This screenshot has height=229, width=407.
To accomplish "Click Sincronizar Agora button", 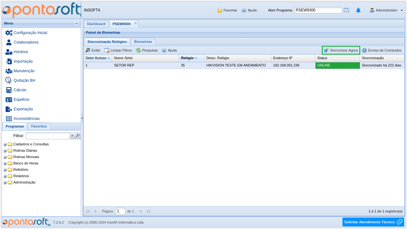I will coord(341,50).
